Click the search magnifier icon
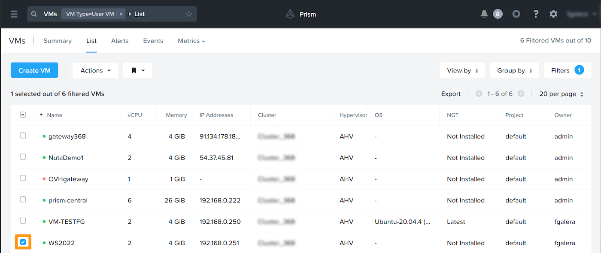601x253 pixels. [34, 14]
